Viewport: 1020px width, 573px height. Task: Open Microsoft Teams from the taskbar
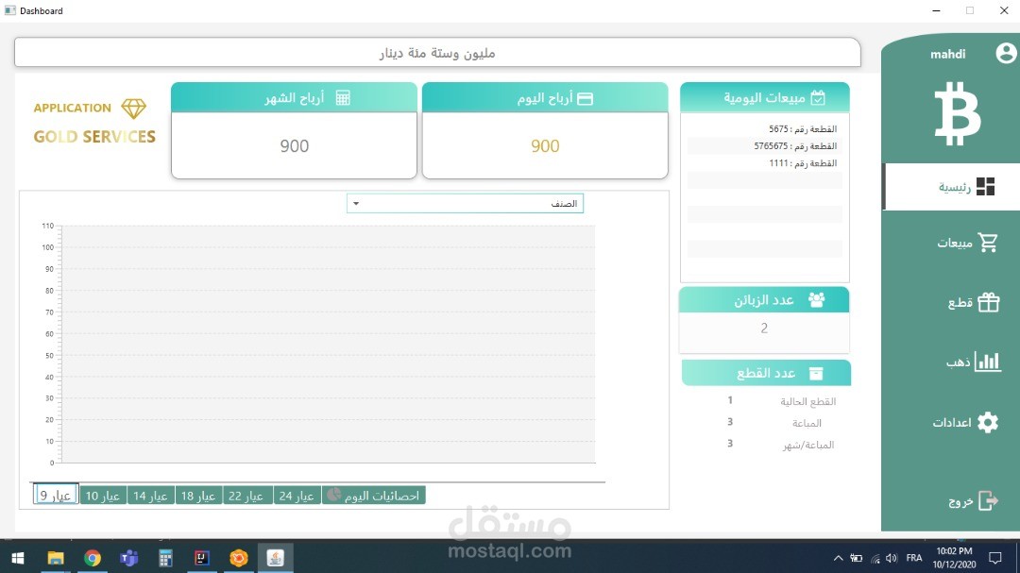click(x=128, y=558)
